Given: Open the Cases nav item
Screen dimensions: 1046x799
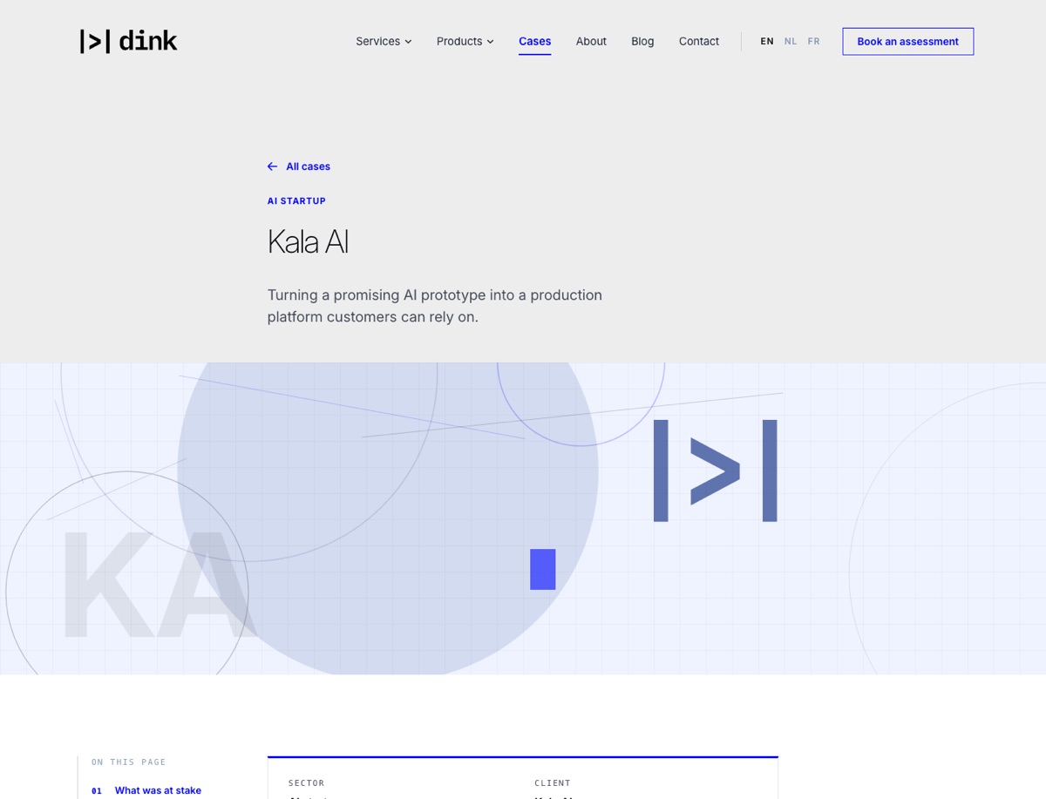Looking at the screenshot, I should [x=534, y=41].
